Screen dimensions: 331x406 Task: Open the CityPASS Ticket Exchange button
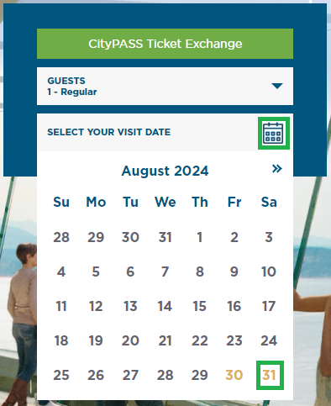(x=165, y=44)
